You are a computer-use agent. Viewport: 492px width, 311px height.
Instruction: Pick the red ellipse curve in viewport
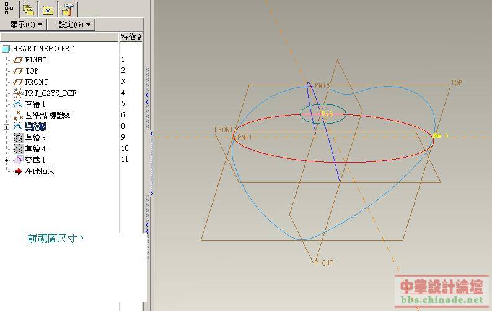click(333, 162)
